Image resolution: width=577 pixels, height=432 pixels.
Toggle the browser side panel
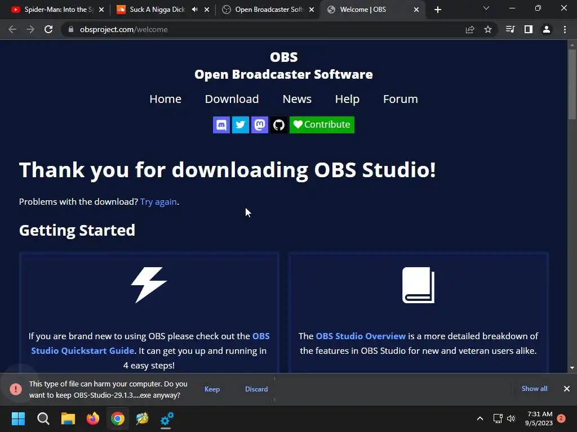[x=529, y=29]
